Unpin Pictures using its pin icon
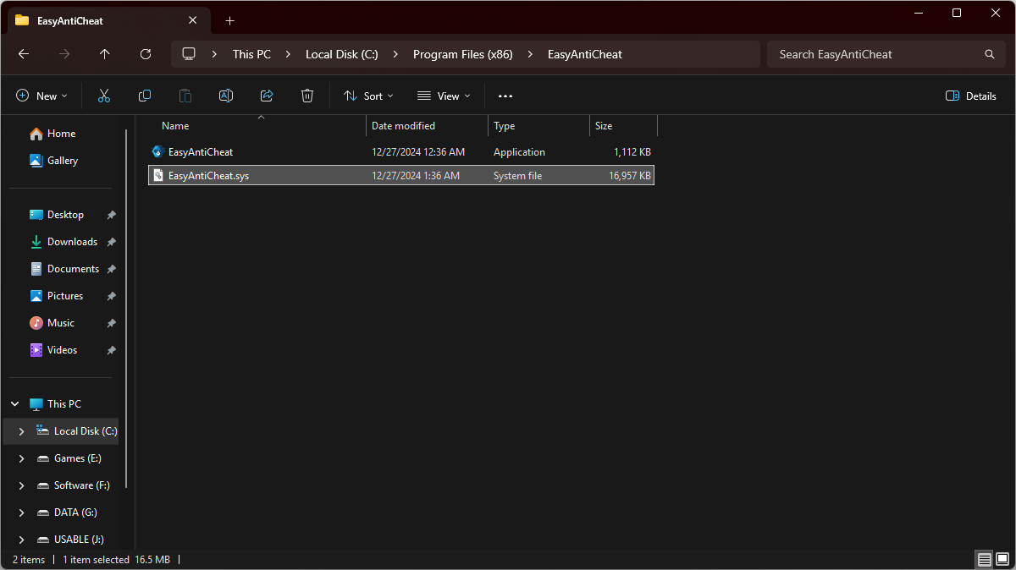 pyautogui.click(x=111, y=296)
